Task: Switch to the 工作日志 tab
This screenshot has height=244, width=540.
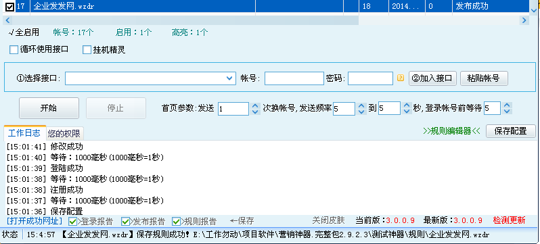Action: point(24,133)
